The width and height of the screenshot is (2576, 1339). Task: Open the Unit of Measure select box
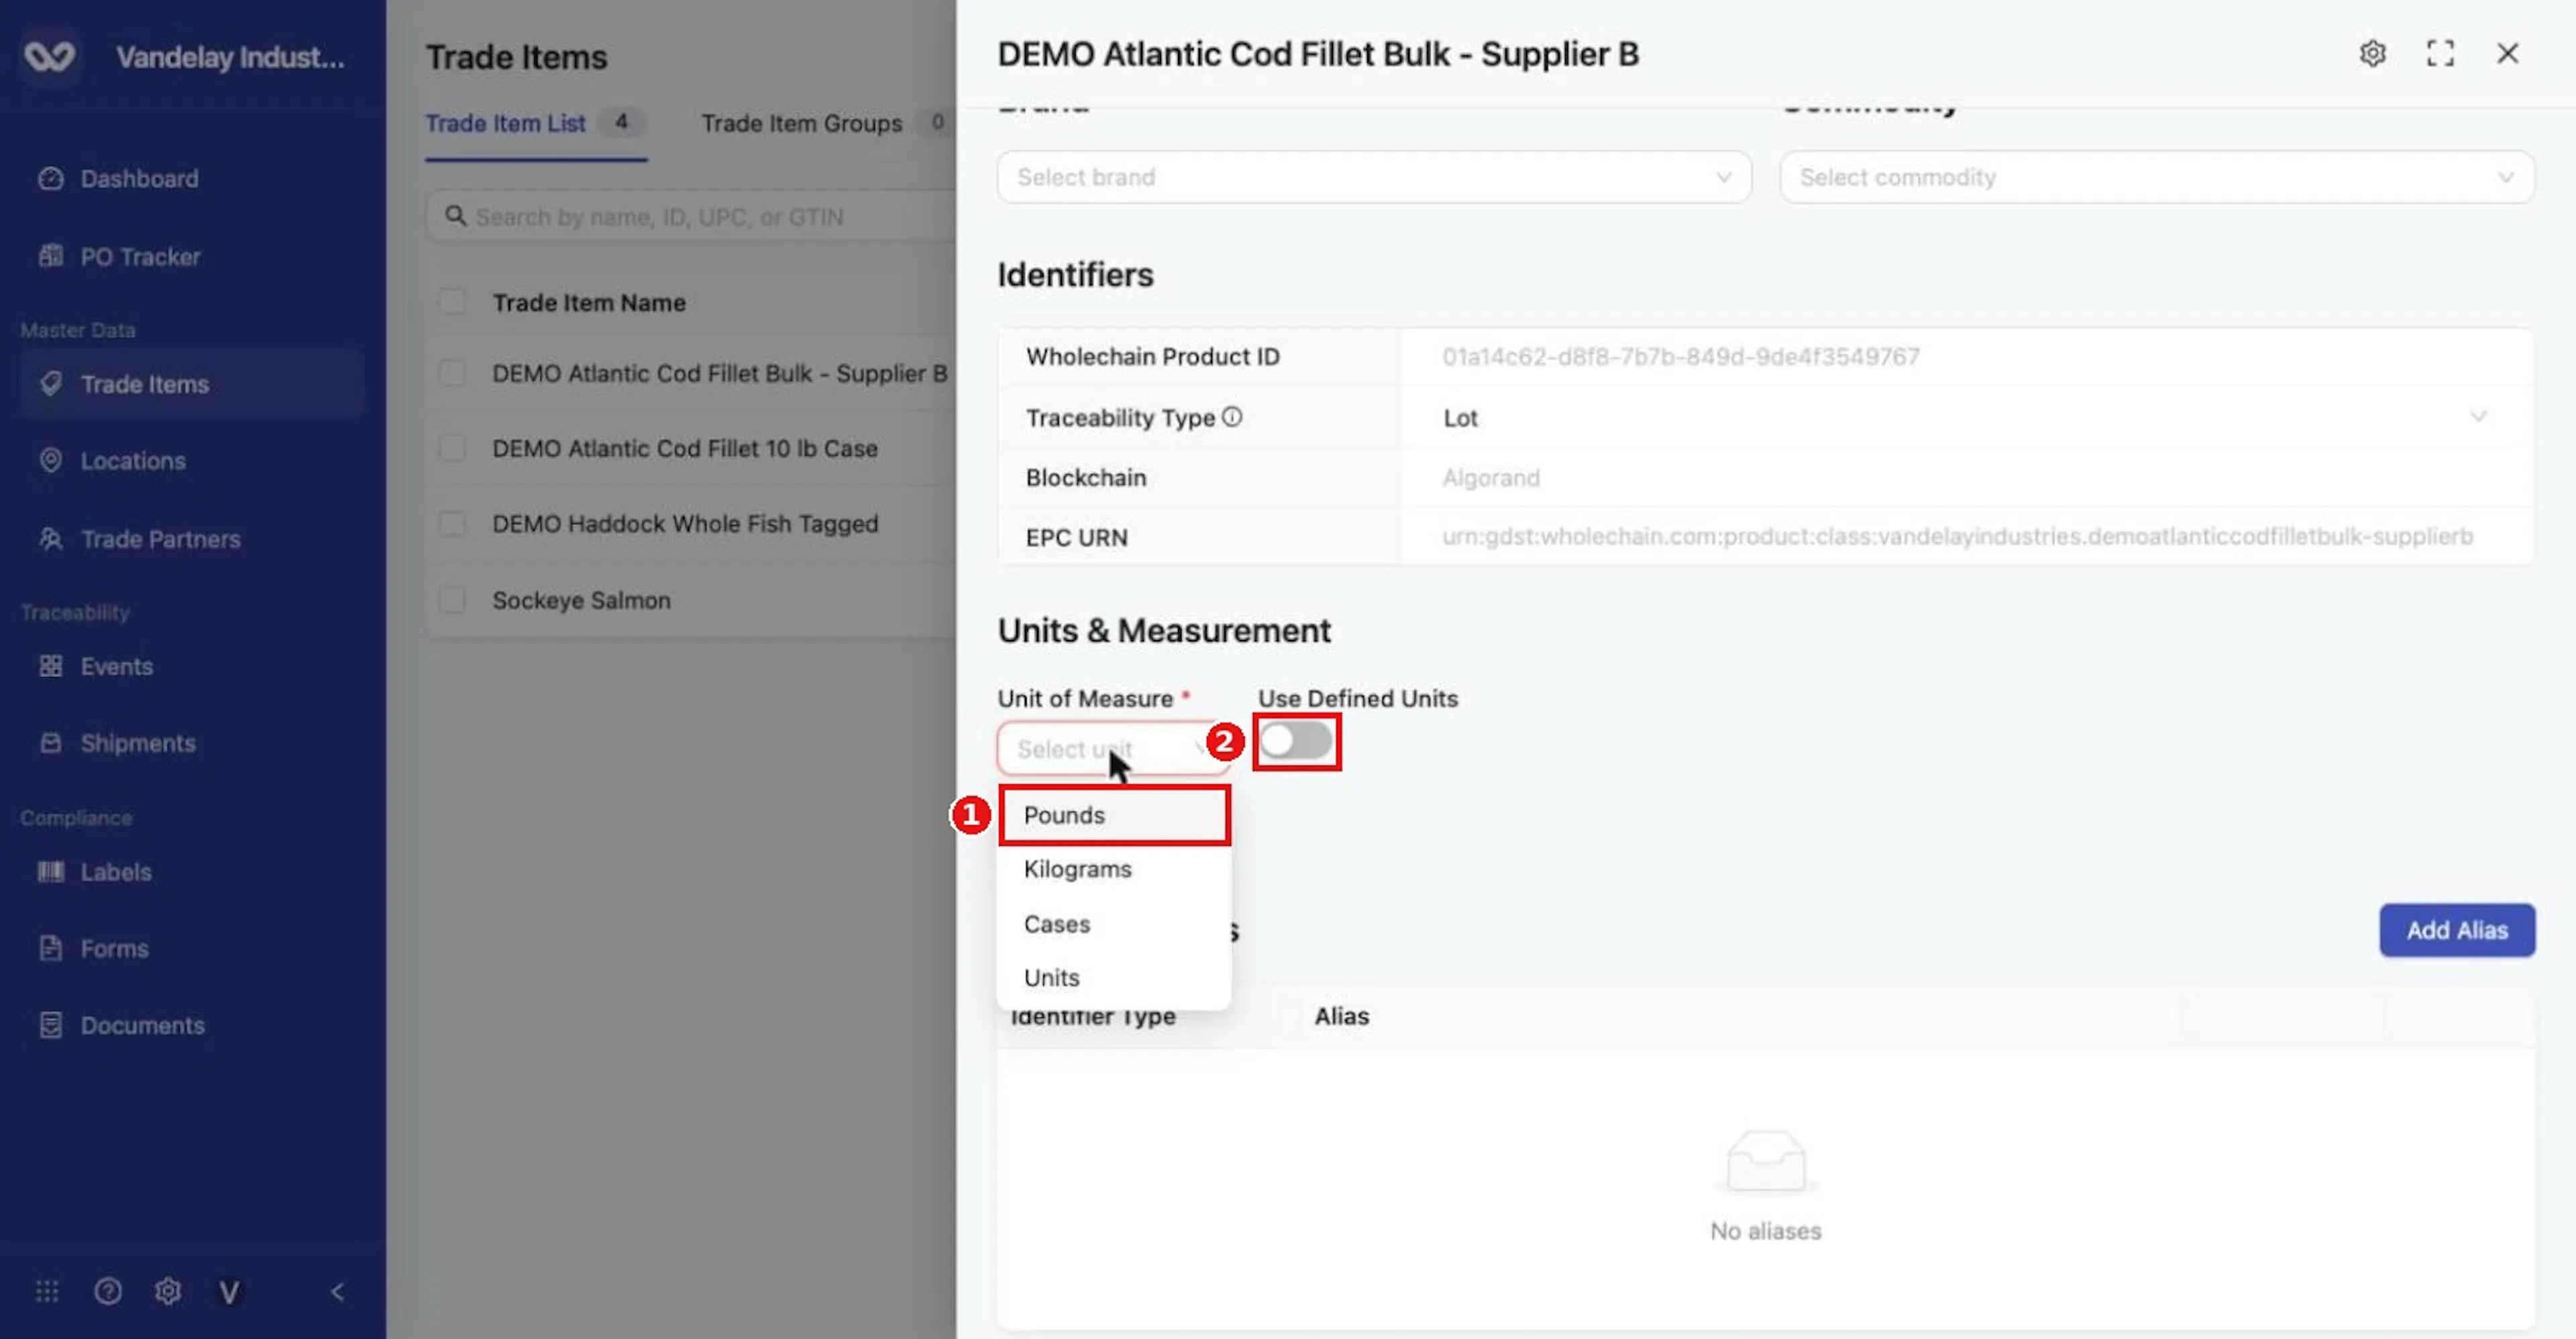pos(1114,748)
